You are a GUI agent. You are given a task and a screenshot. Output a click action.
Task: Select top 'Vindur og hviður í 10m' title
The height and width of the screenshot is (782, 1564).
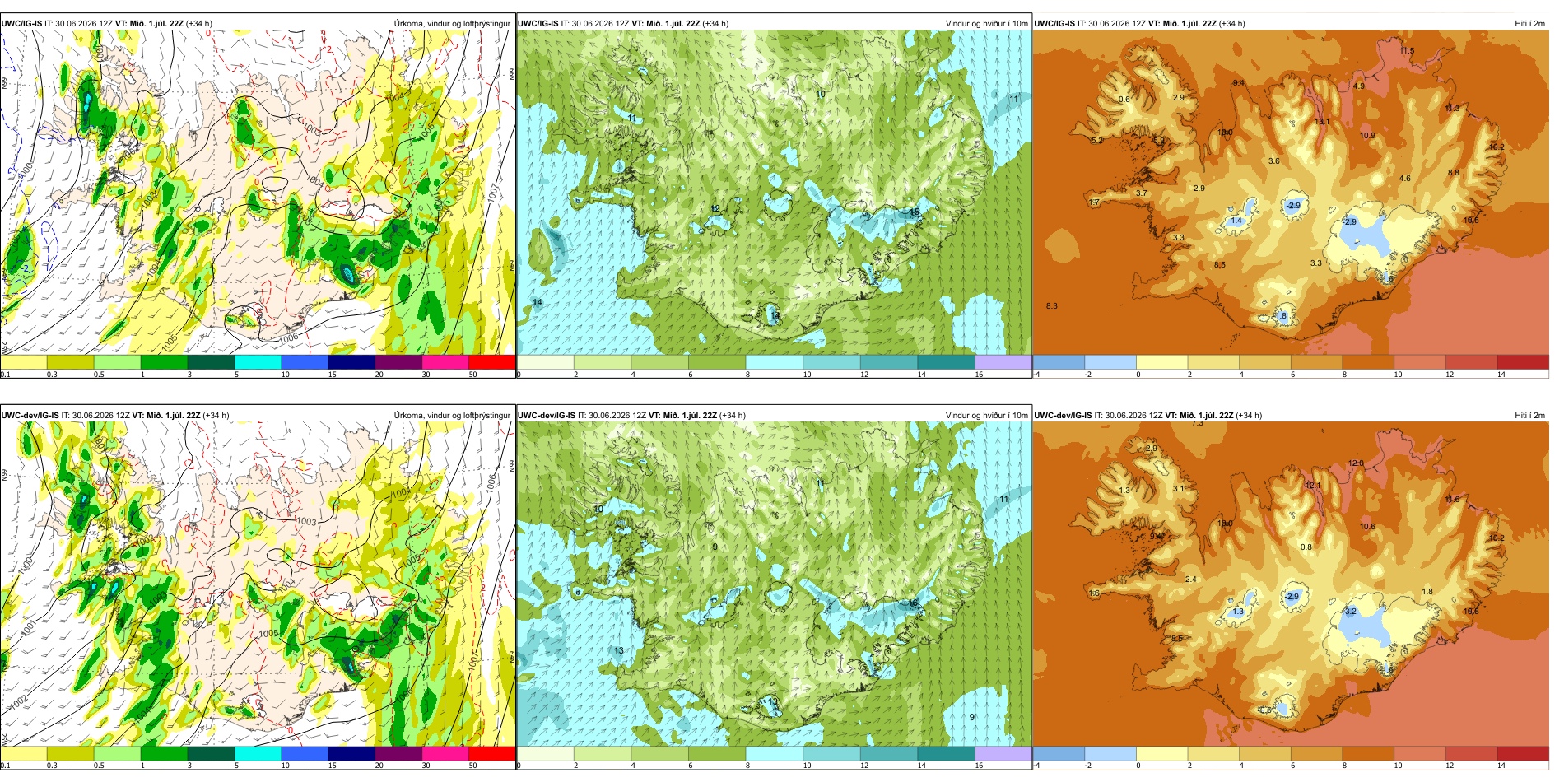986,24
